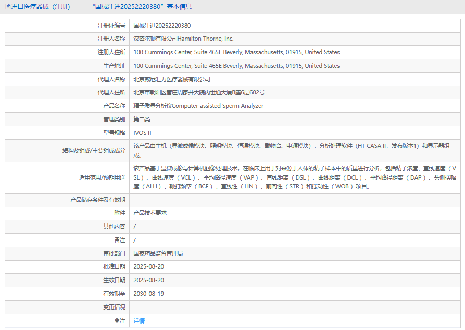Click the 适用范围/预期用途 description text
465x330 pixels.
coord(295,177)
